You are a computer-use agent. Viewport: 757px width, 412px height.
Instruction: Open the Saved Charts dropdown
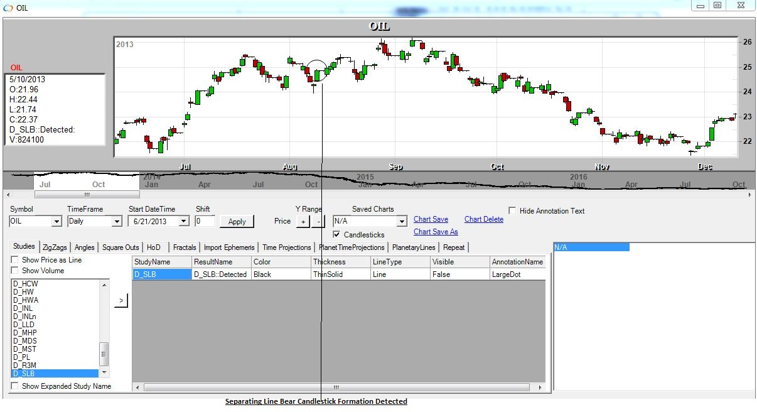coord(402,221)
